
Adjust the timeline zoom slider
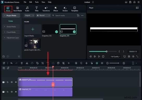pyautogui.click(x=118, y=63)
